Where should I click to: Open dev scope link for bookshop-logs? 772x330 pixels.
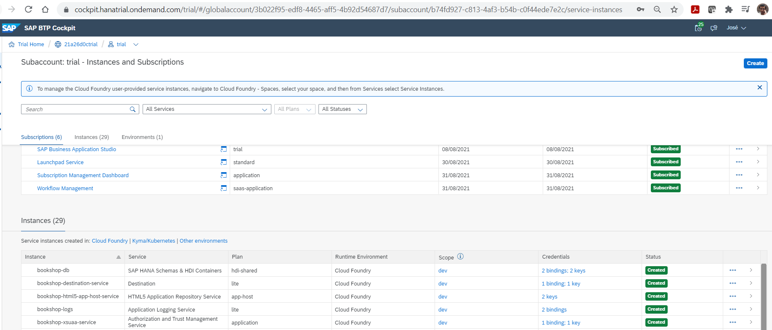[x=443, y=310]
